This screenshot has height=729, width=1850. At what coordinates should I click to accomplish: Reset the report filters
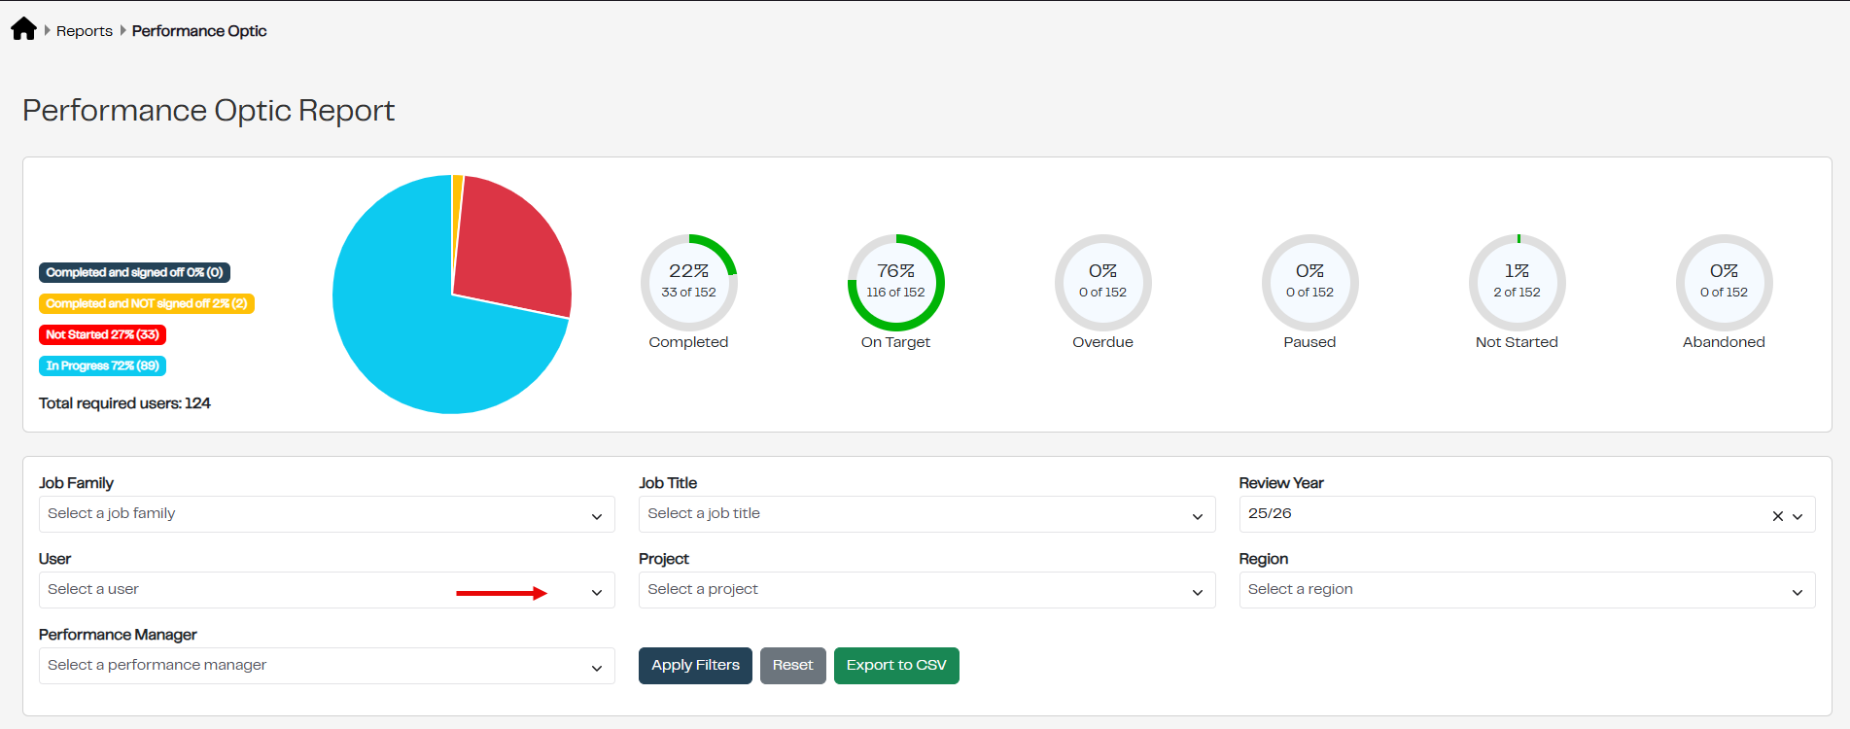[793, 666]
